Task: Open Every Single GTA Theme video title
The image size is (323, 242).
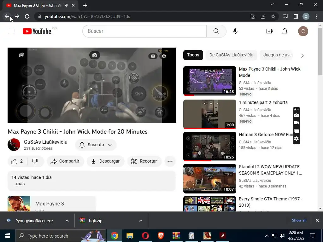Action: pos(270,202)
